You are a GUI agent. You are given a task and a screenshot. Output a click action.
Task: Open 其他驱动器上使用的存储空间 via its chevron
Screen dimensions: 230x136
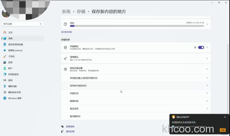coord(207,78)
